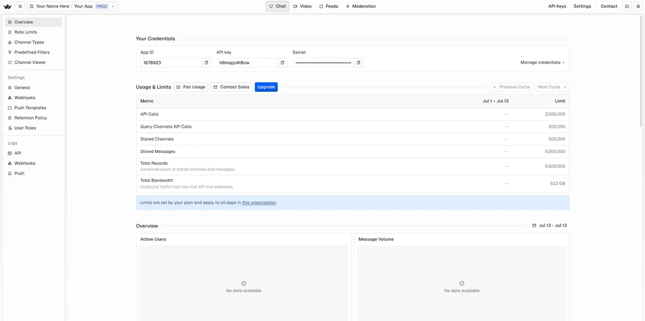Switch to the Moderation product tab
Image resolution: width=645 pixels, height=321 pixels.
click(x=361, y=6)
